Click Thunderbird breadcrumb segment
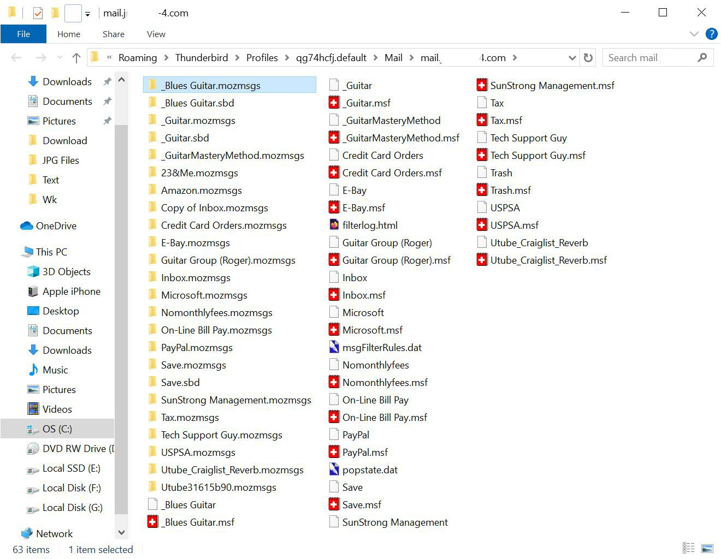721x559 pixels. point(202,58)
